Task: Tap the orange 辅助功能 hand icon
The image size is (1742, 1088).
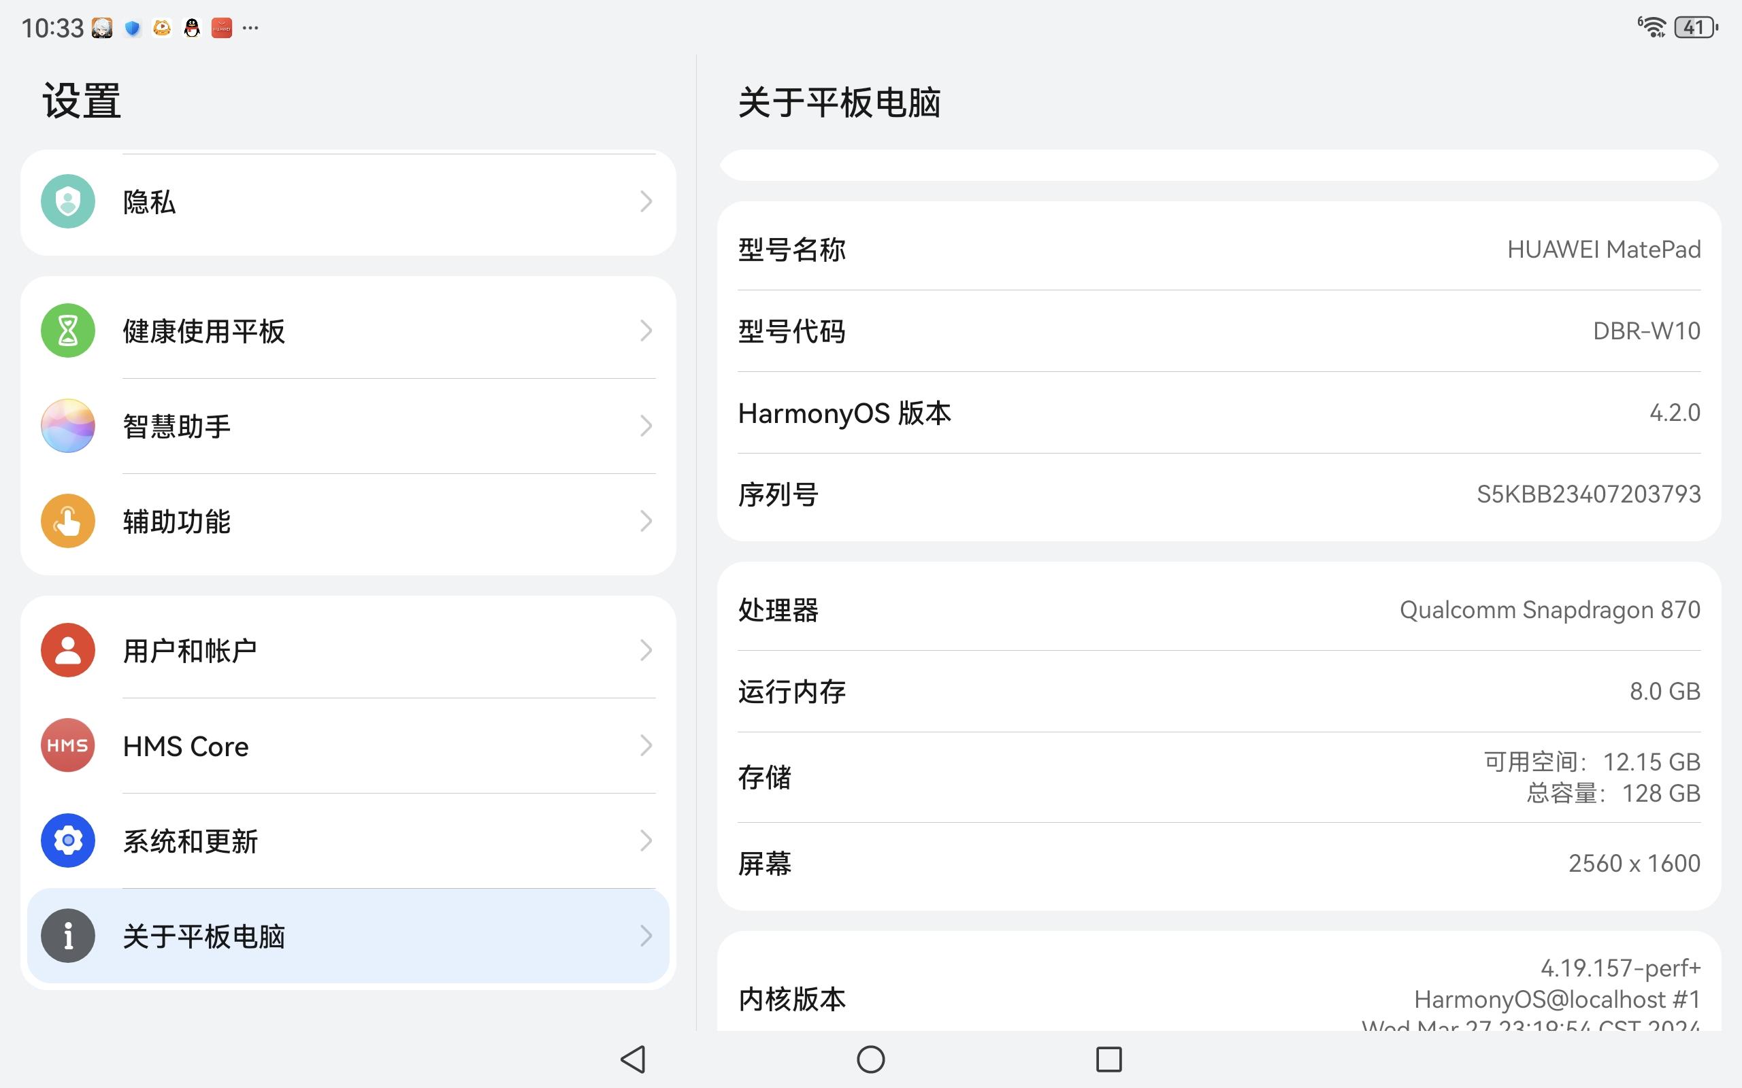Action: [67, 521]
